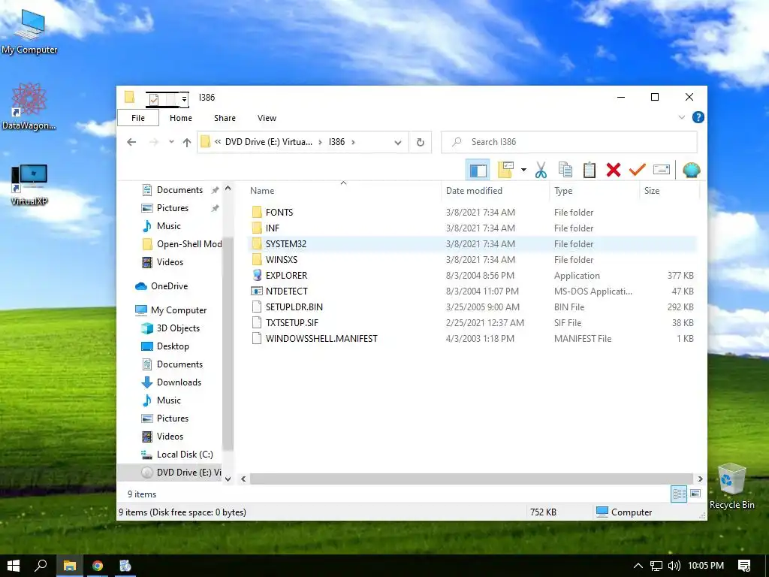This screenshot has width=769, height=577.
Task: Open the Windows Start button
Action: 14,566
